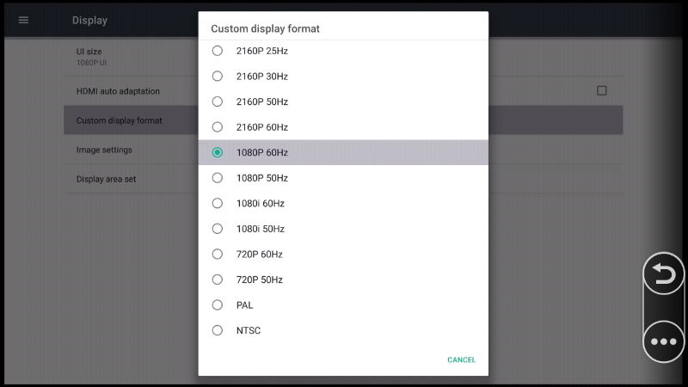688x387 pixels.
Task: Select 1080i 50Hz display format
Action: coord(218,229)
